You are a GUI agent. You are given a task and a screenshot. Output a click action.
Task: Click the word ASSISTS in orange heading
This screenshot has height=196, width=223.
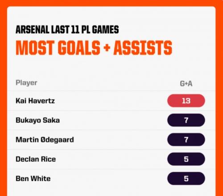coord(143,48)
